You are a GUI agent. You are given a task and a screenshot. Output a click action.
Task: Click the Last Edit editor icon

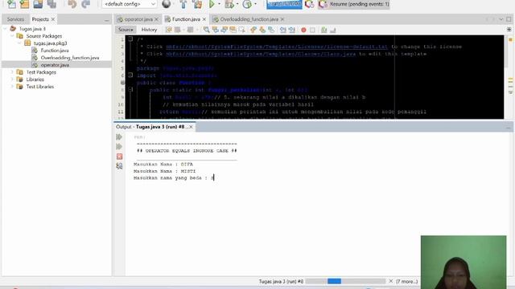point(169,30)
